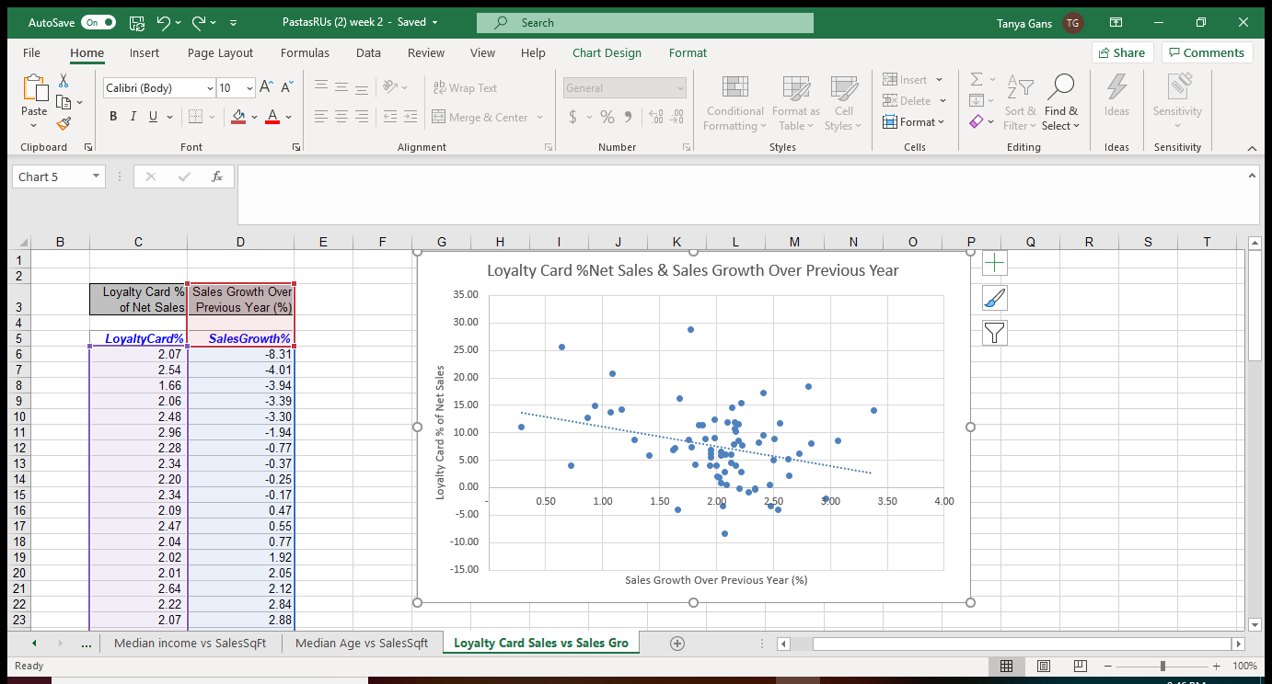1272x684 pixels.
Task: Toggle Italic formatting
Action: 132,117
